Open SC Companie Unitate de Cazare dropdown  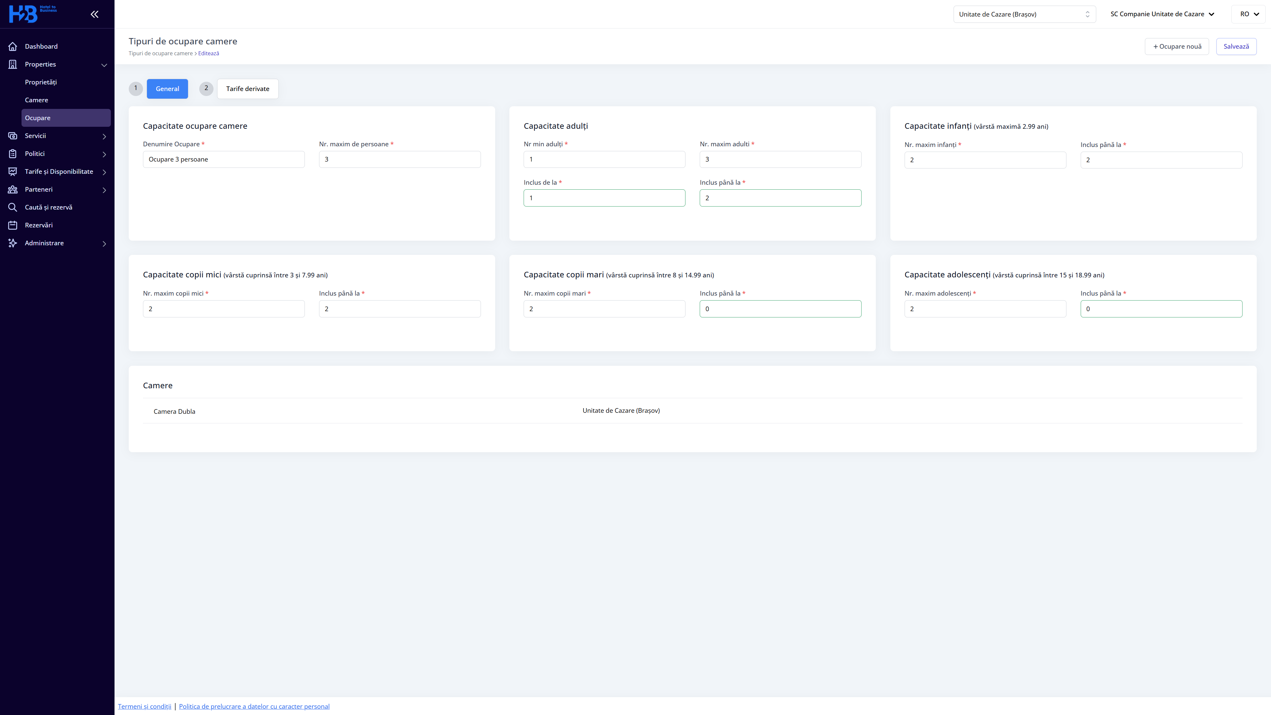[1162, 14]
